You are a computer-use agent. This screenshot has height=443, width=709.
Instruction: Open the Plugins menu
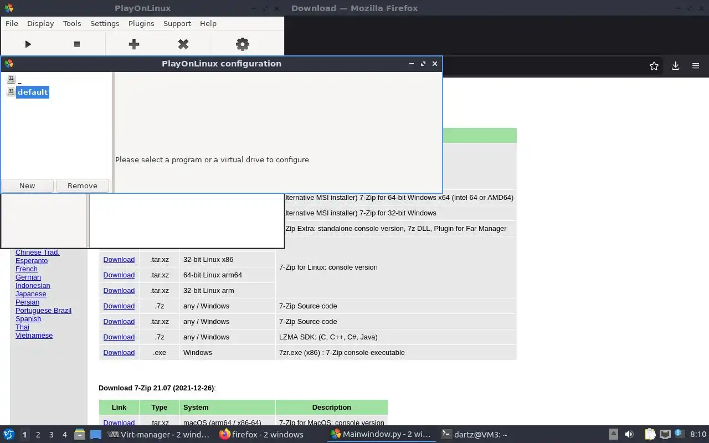pyautogui.click(x=141, y=23)
